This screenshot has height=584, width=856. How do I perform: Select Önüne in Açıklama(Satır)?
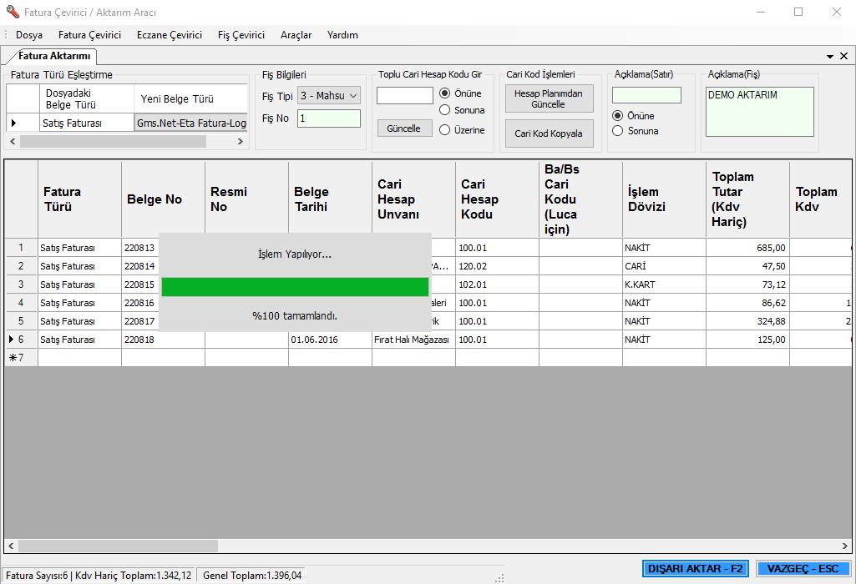pyautogui.click(x=633, y=116)
